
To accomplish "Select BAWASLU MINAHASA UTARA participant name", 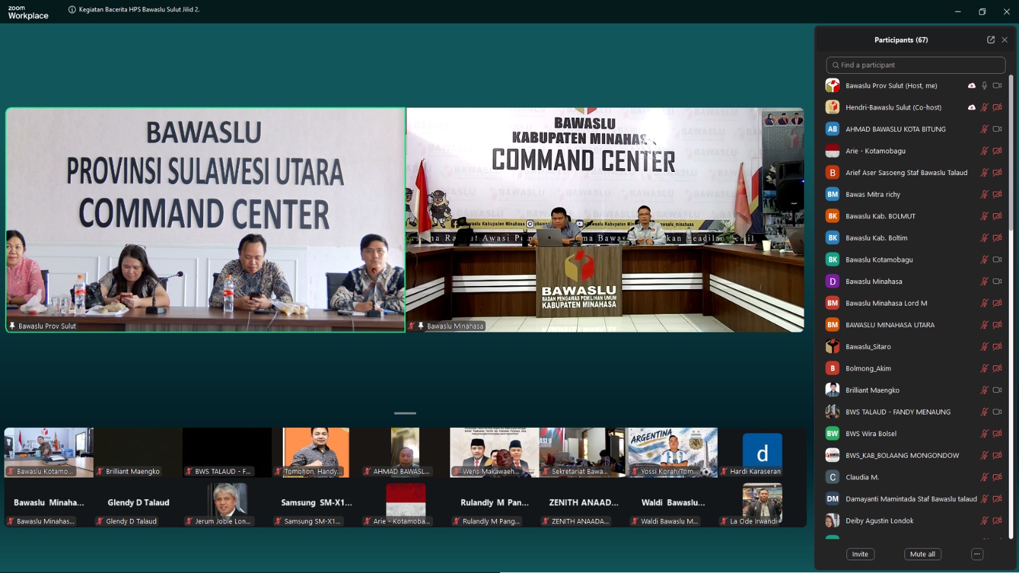I will (x=890, y=325).
